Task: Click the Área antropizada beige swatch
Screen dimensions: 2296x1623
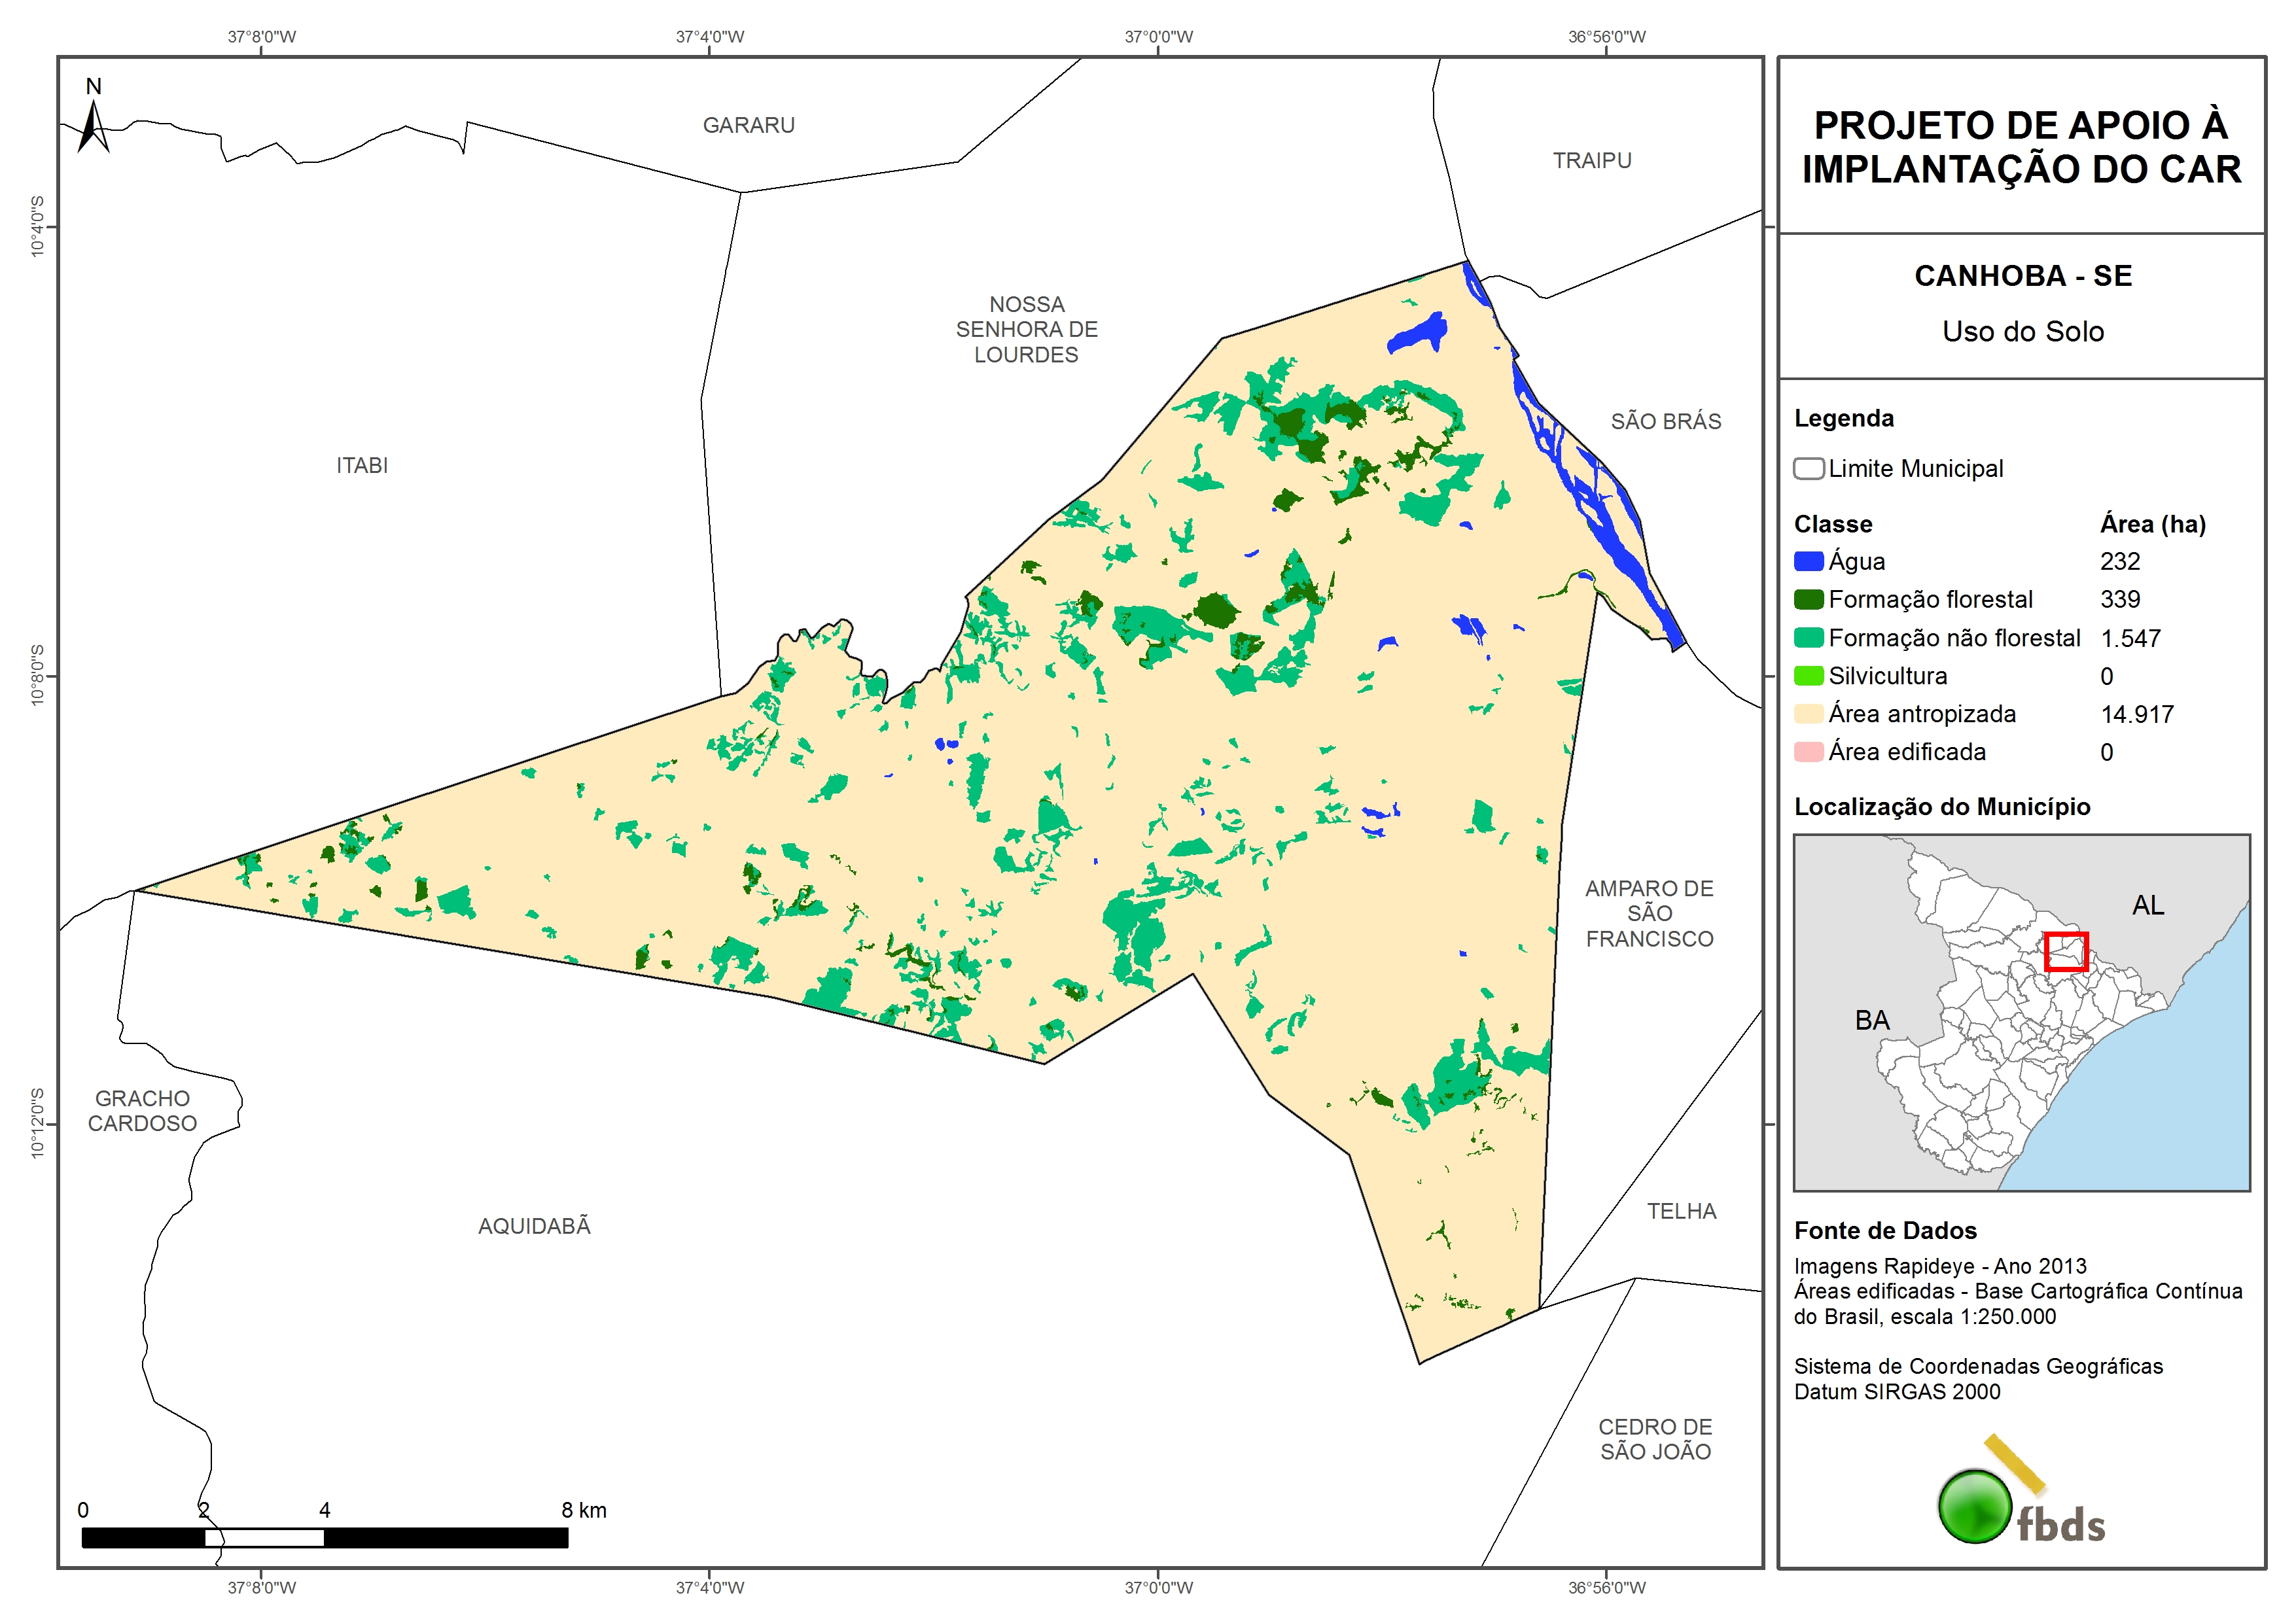Action: (1808, 714)
